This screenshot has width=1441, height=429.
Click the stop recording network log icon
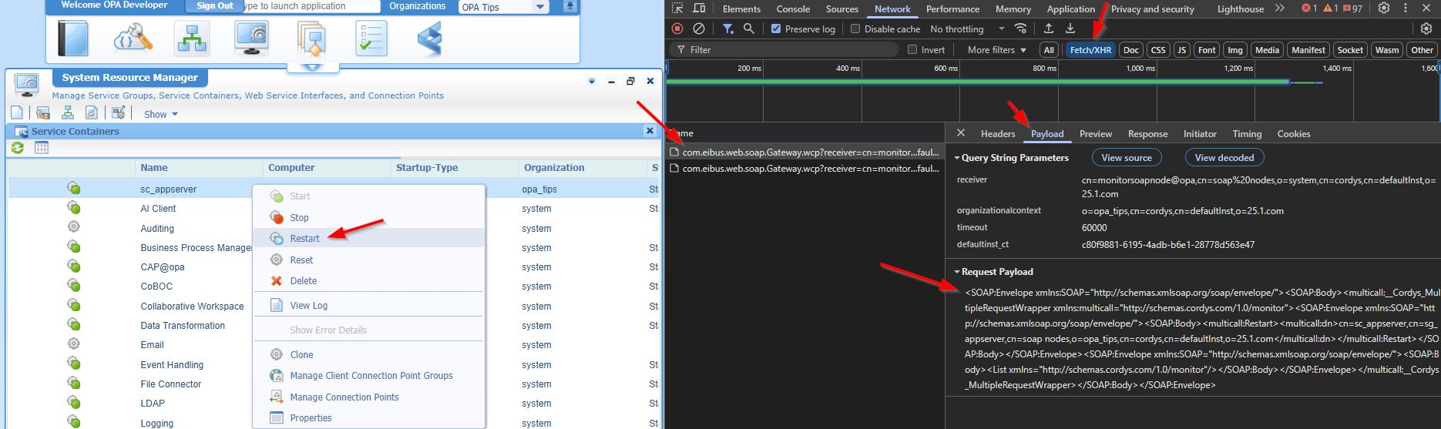677,28
